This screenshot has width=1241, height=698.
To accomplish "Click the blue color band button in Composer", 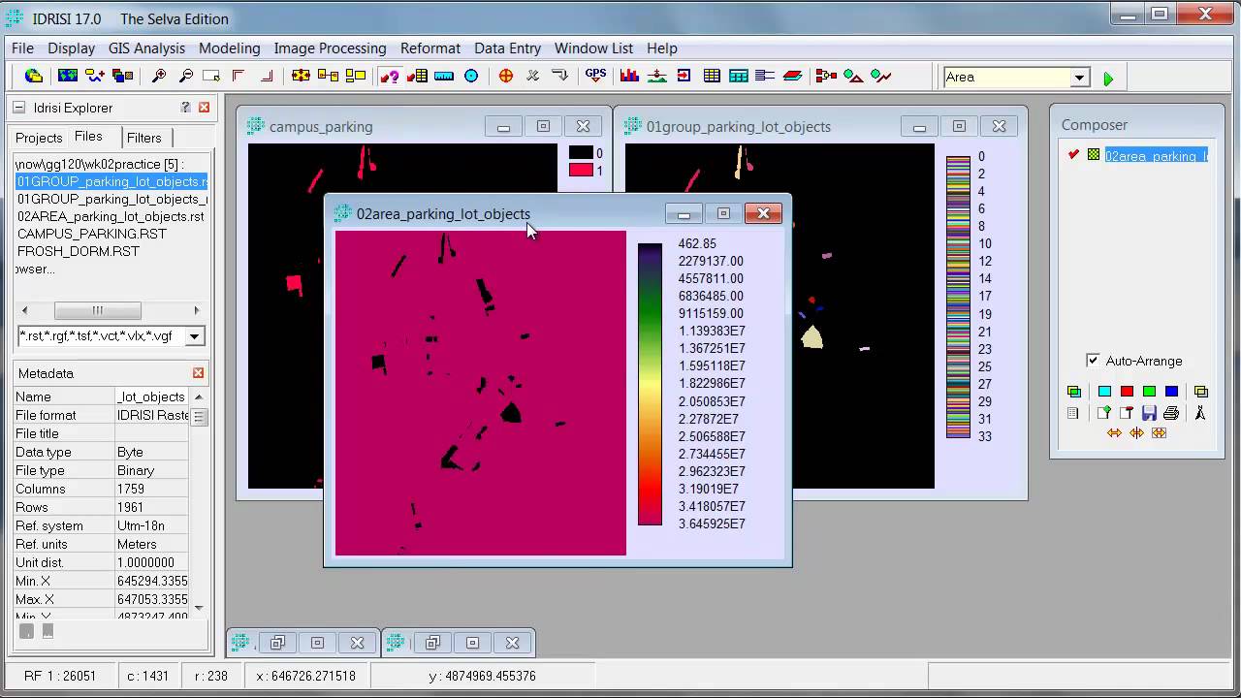I will click(x=1171, y=392).
